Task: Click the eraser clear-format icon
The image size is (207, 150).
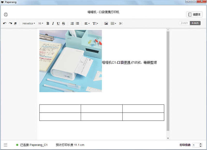Action: pyautogui.click(x=15, y=23)
